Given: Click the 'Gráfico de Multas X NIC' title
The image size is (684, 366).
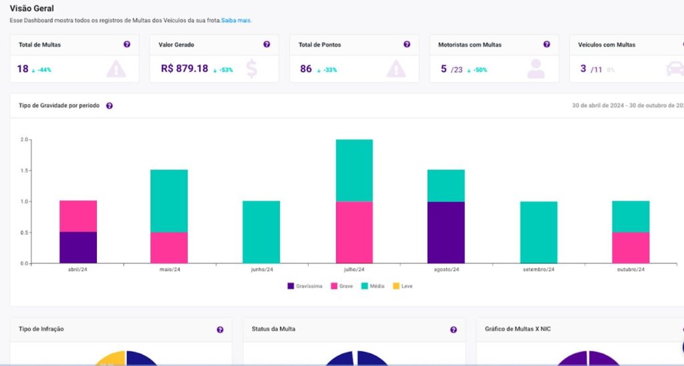Looking at the screenshot, I should click(518, 329).
